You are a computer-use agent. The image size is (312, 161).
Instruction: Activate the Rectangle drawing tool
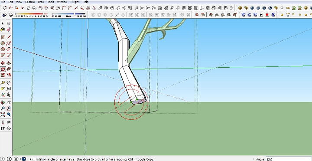click(3, 37)
